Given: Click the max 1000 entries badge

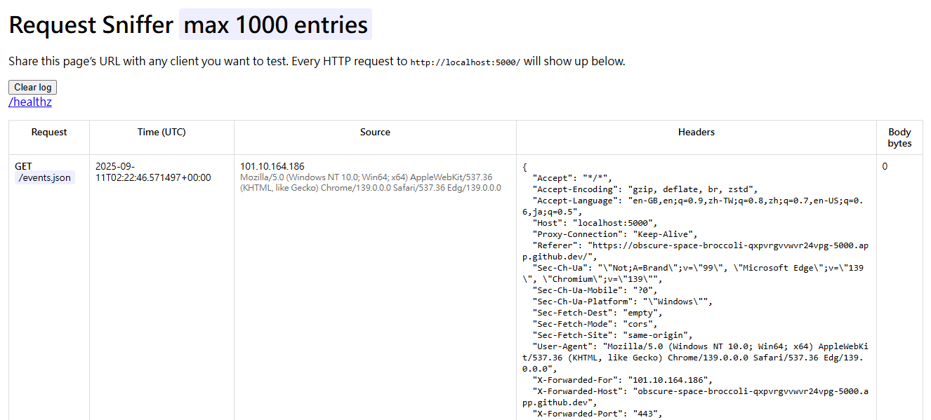Looking at the screenshot, I should 275,25.
